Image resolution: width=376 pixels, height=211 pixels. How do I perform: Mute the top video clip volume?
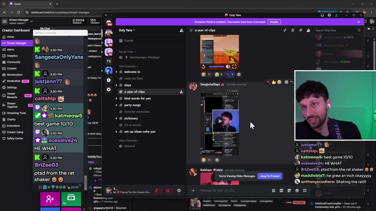point(228,67)
